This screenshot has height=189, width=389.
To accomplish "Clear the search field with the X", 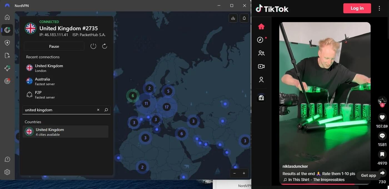I will pyautogui.click(x=98, y=110).
